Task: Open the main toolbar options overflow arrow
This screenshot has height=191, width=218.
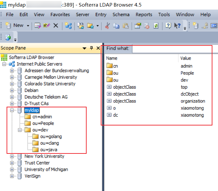Action: point(185,28)
